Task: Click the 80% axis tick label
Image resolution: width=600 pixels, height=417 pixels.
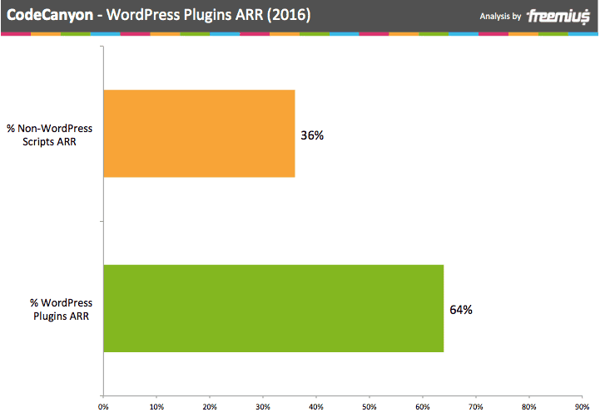Action: pyautogui.click(x=528, y=407)
